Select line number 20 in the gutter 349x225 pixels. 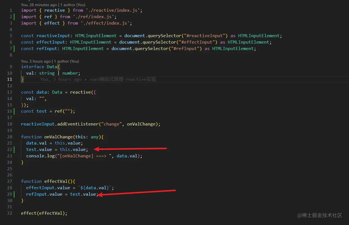click(10, 137)
